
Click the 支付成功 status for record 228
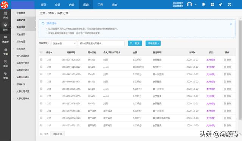211,60
